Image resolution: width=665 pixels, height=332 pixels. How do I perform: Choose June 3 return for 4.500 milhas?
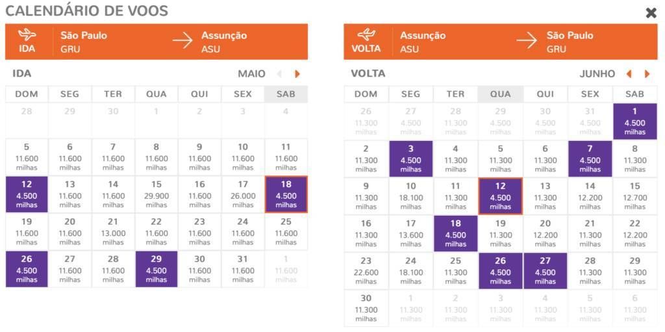(x=411, y=159)
